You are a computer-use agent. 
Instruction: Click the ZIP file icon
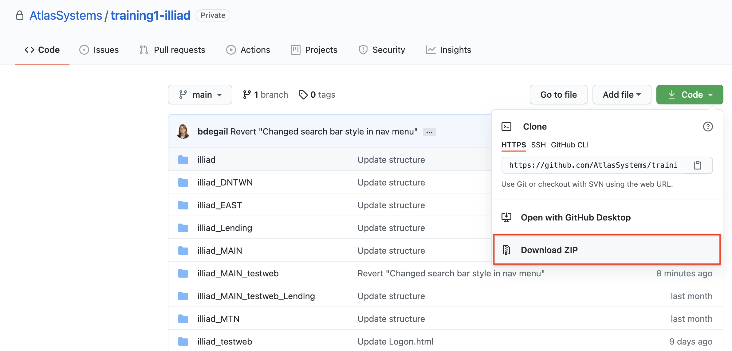(506, 250)
